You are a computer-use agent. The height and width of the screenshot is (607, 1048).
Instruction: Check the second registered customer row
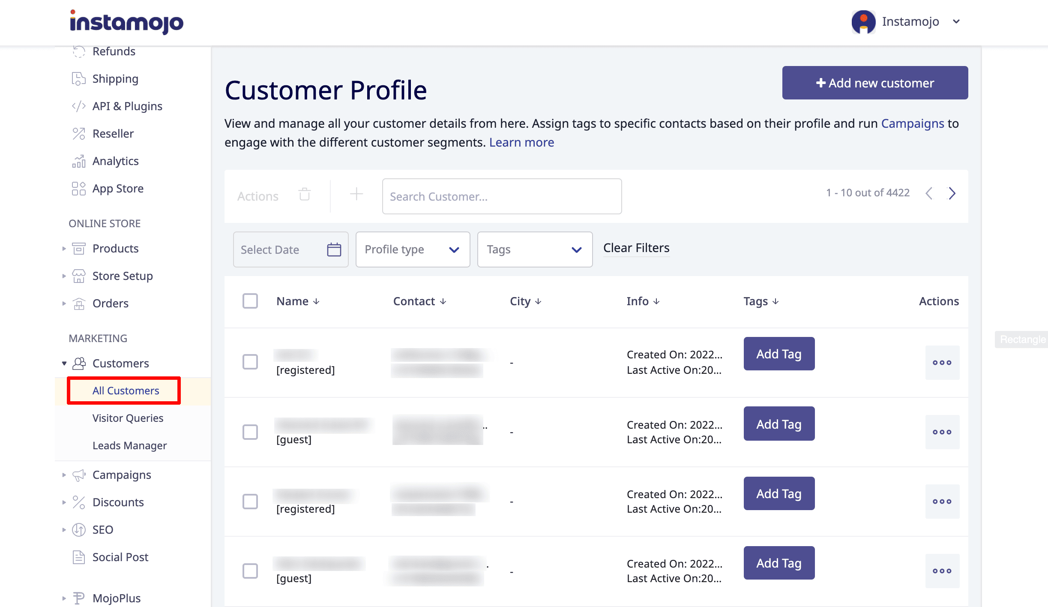click(250, 502)
